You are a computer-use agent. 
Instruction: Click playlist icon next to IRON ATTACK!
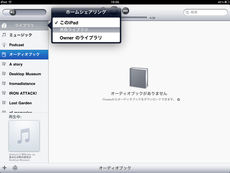(x=4, y=93)
